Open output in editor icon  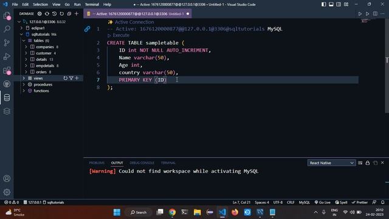tap(375, 163)
